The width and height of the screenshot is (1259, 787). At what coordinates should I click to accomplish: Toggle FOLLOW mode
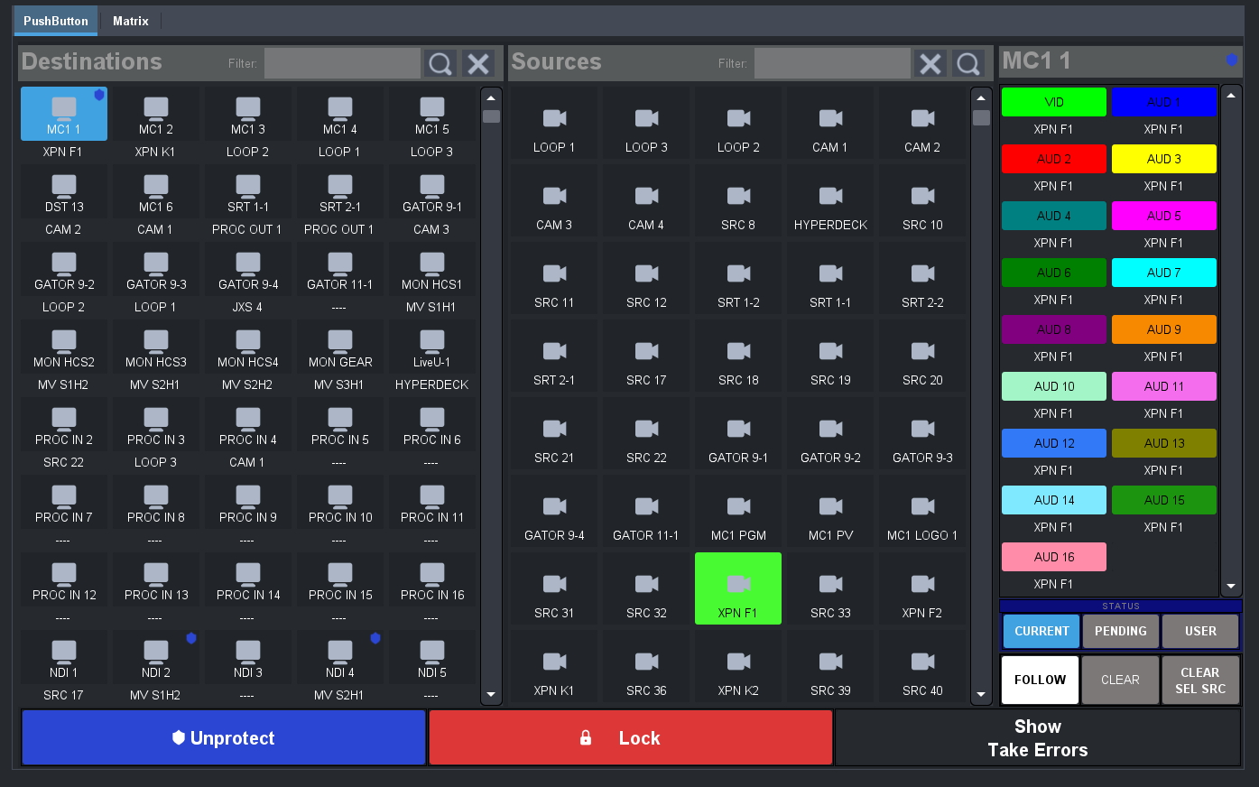click(x=1040, y=681)
